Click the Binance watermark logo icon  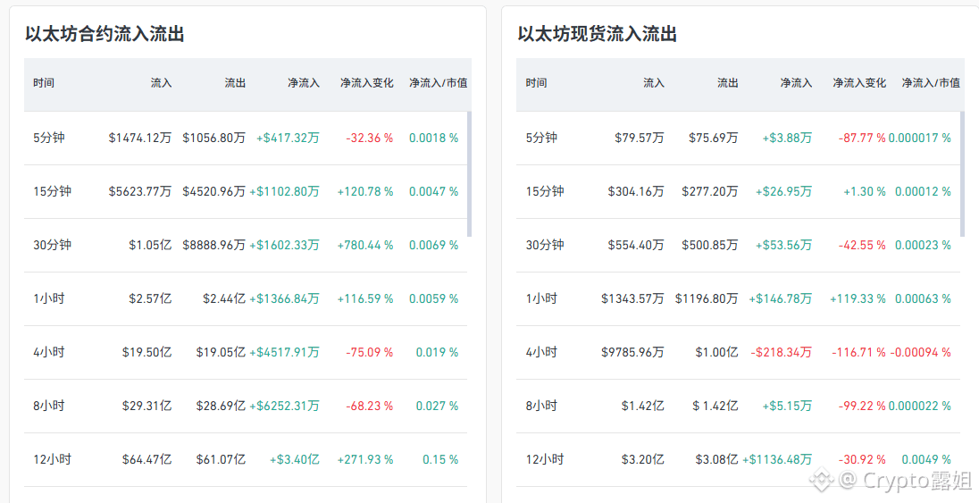tap(822, 479)
